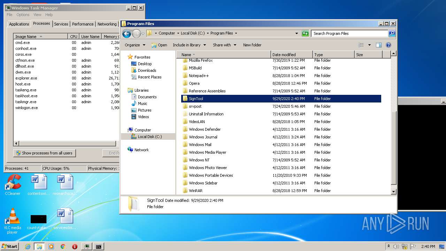Screen dimensions: 446x251
Task: Select the contentswi Word document icon
Action: 39,185
